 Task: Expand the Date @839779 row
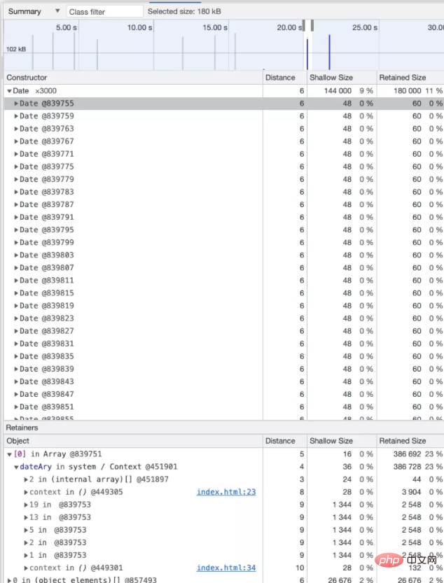[x=16, y=179]
